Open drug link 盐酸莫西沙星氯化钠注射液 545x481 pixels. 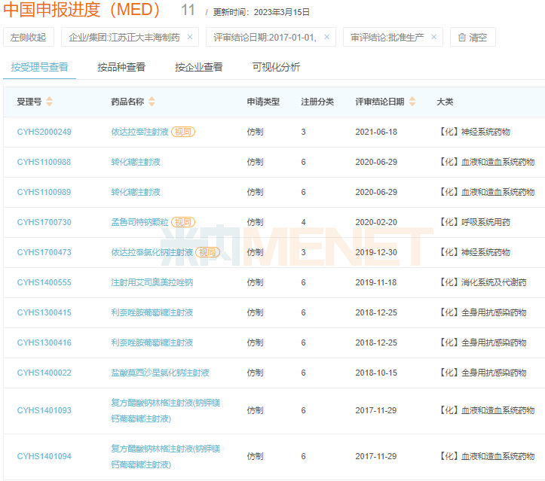(160, 373)
